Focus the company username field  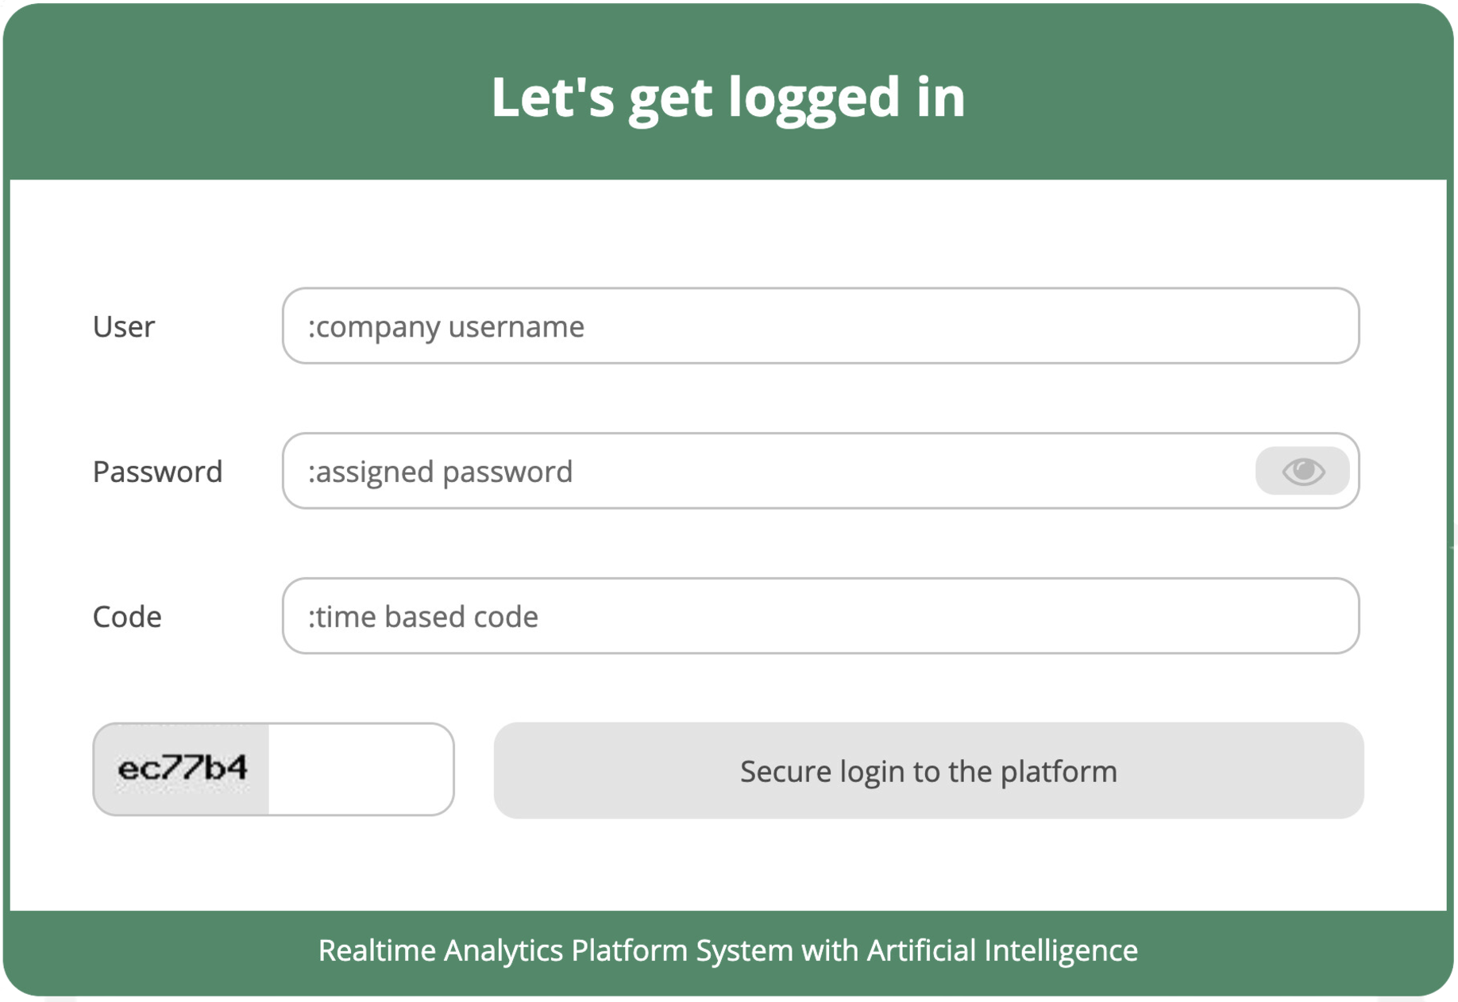pos(820,326)
